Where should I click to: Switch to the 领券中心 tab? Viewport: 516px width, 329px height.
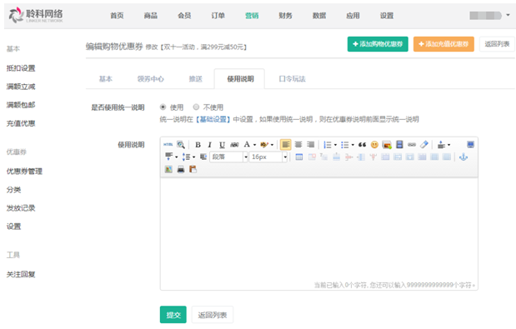click(x=150, y=79)
